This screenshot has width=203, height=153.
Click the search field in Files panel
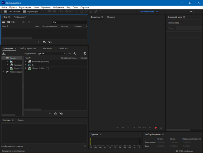[x=70, y=22]
